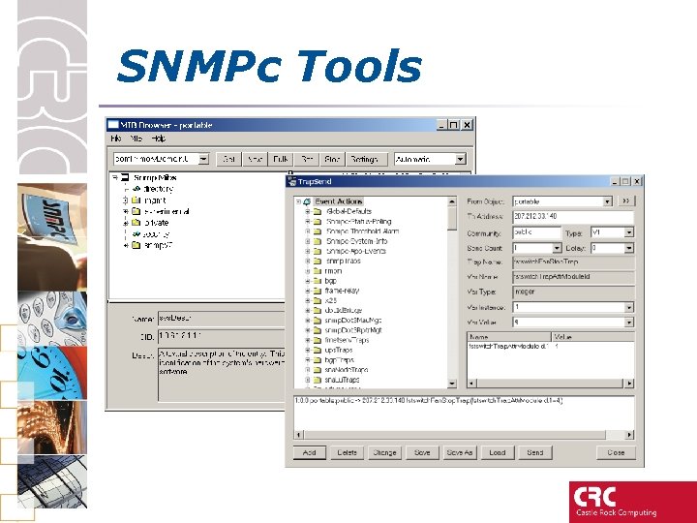This screenshot has width=697, height=523.
Task: Open the Help menu in MIB Browser
Action: tap(158, 138)
